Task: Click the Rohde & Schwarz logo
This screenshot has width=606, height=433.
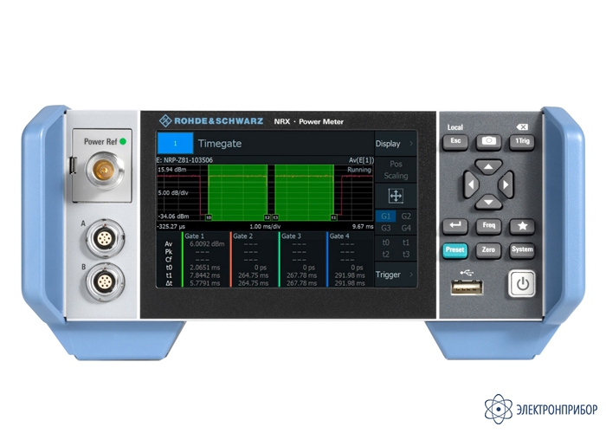Action: [211, 121]
